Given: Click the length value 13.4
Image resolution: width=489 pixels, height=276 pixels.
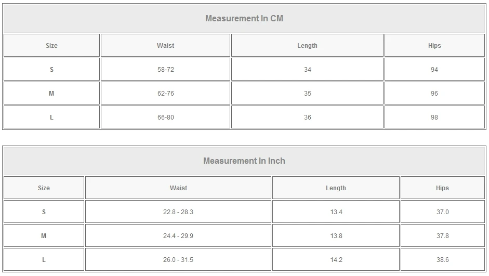Looking at the screenshot, I should (x=336, y=212).
